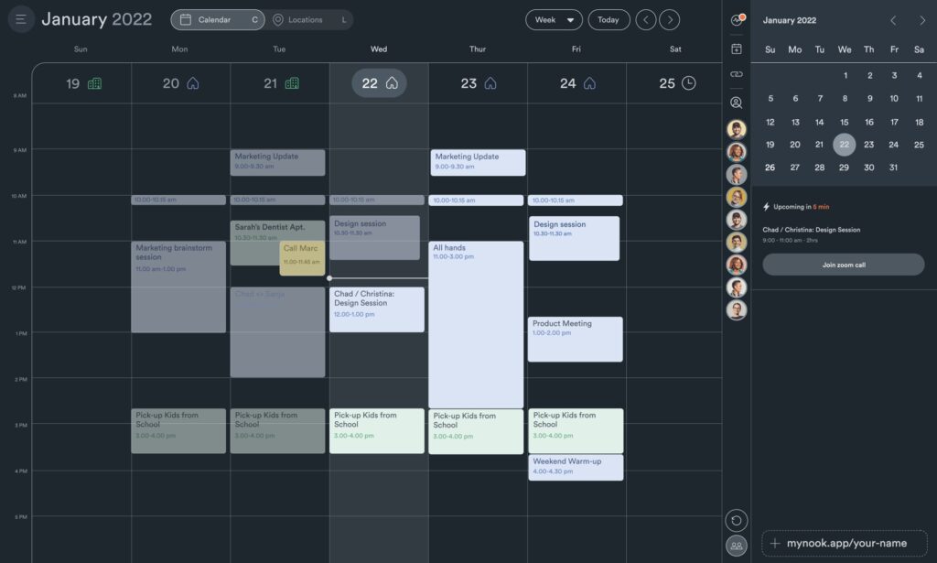Click the history refresh icon at sidebar bottom
Screen dimensions: 937x563
point(737,520)
